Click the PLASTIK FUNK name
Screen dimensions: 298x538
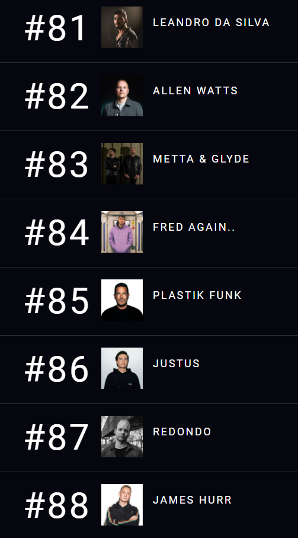197,295
